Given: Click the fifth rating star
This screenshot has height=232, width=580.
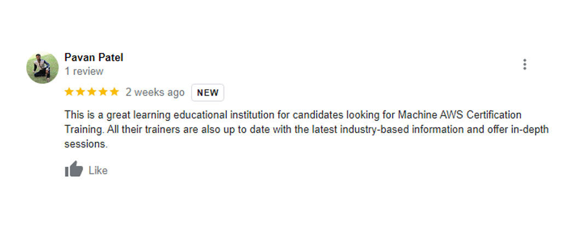Looking at the screenshot, I should coord(114,92).
